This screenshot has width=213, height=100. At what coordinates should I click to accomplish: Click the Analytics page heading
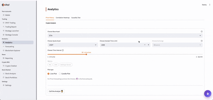[x=53, y=9]
